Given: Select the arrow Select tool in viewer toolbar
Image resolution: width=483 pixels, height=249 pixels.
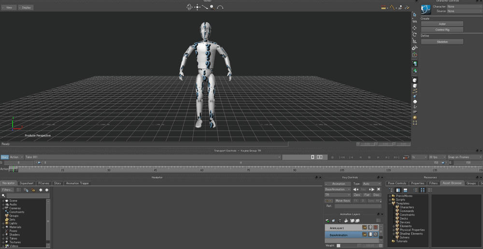Looking at the screenshot, I should coord(414,15).
